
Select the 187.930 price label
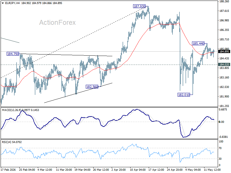pyautogui.click(x=139, y=6)
